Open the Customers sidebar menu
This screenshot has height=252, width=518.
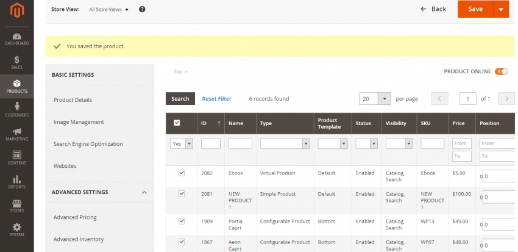(x=17, y=110)
